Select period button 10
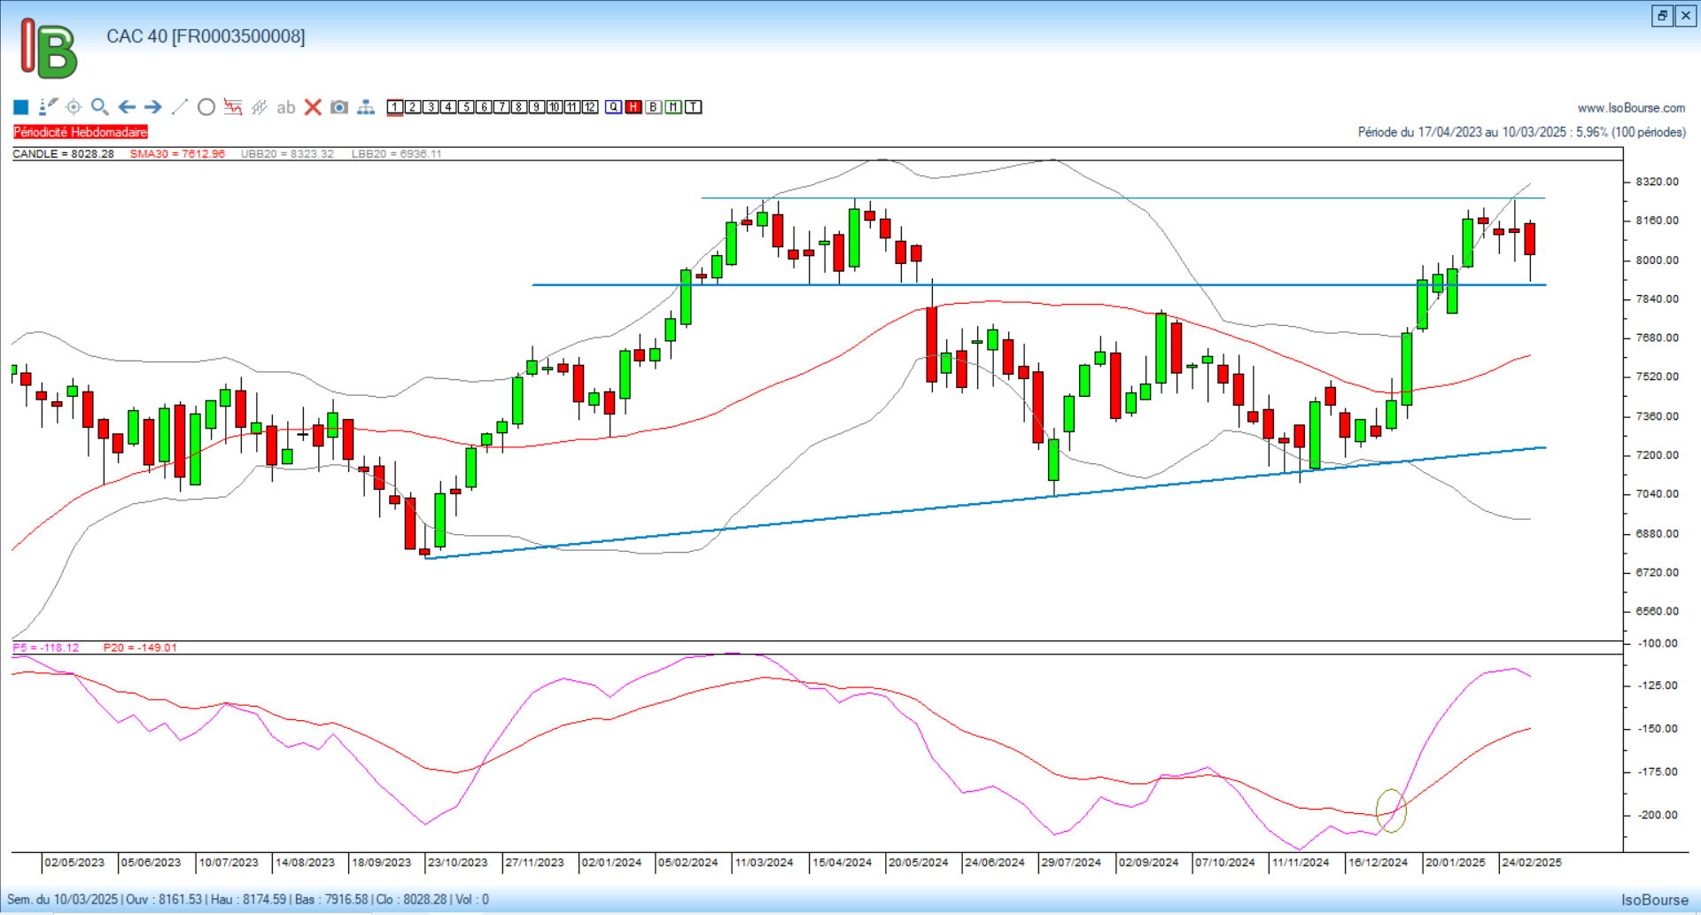Image resolution: width=1701 pixels, height=915 pixels. 555,107
